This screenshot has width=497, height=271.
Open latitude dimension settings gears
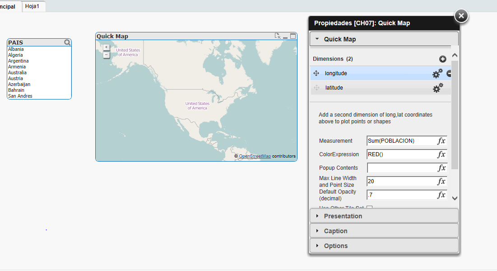437,88
